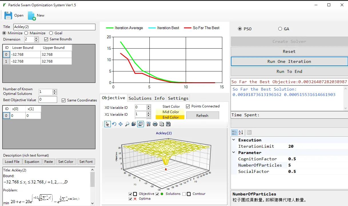Increase the Dimension spinner value
This screenshot has height=206, width=348.
pos(36,38)
